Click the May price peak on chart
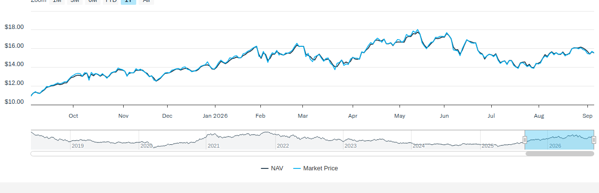 [417, 30]
